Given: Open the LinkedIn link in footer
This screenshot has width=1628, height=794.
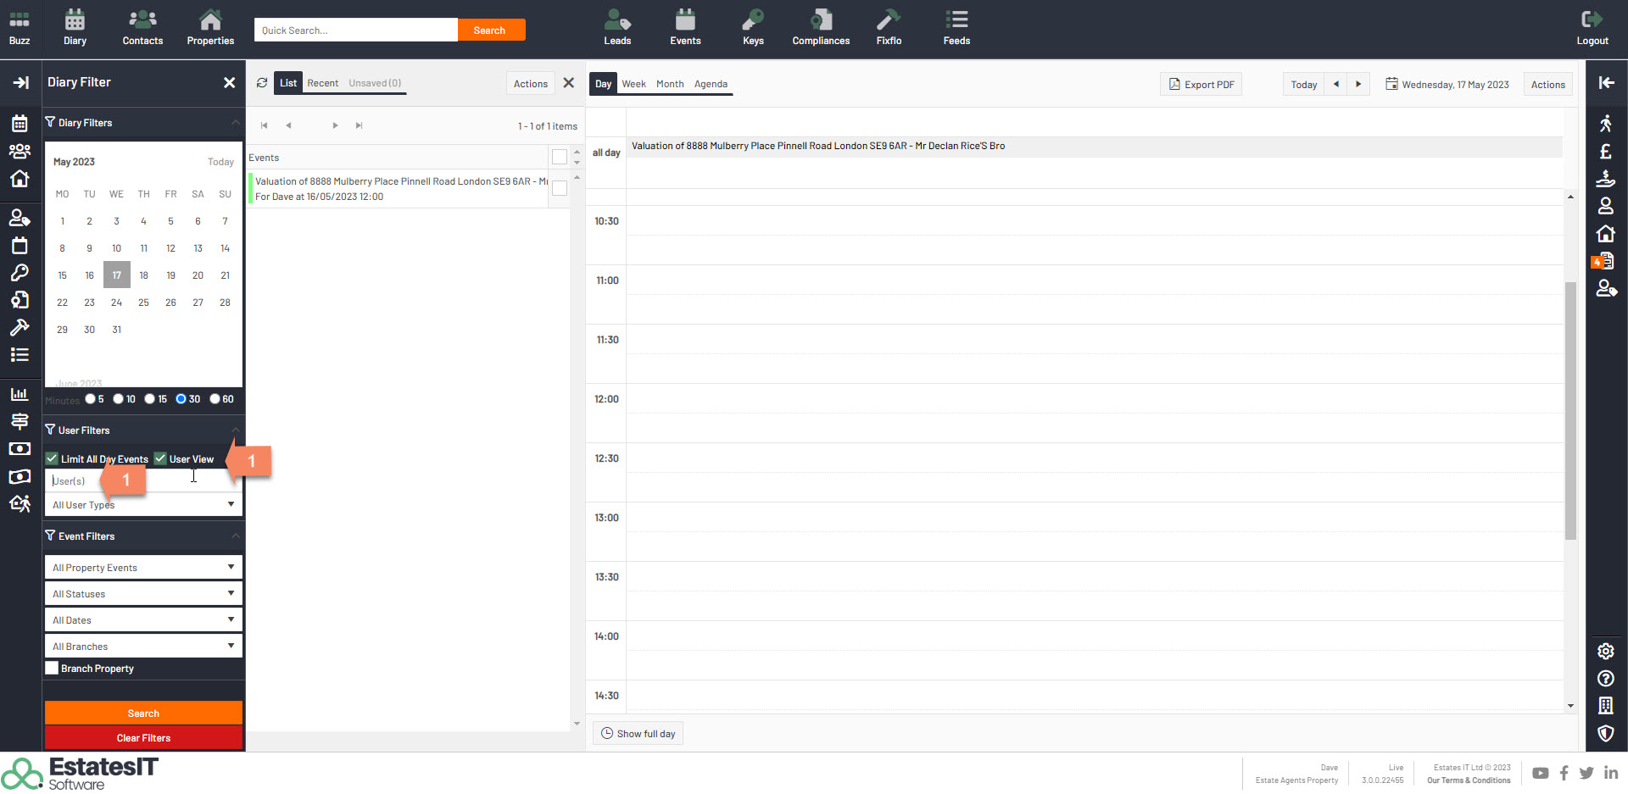Looking at the screenshot, I should (x=1611, y=773).
